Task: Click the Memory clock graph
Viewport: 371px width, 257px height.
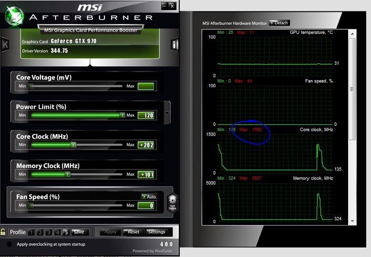Action: point(275,202)
